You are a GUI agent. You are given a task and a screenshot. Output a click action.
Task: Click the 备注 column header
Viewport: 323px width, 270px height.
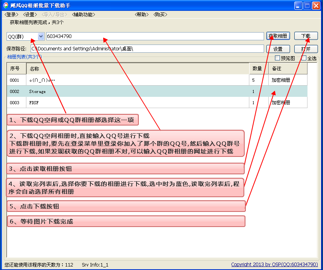pos(288,69)
